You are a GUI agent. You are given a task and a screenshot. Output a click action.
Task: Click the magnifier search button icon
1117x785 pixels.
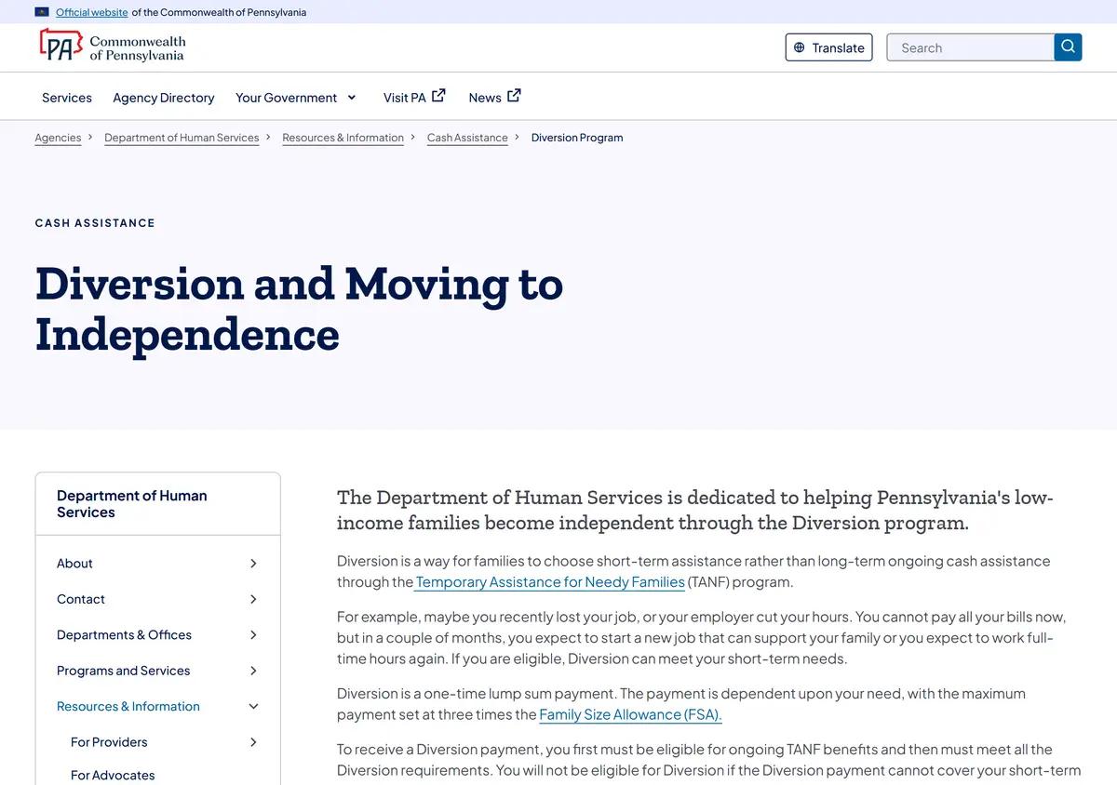pyautogui.click(x=1068, y=47)
